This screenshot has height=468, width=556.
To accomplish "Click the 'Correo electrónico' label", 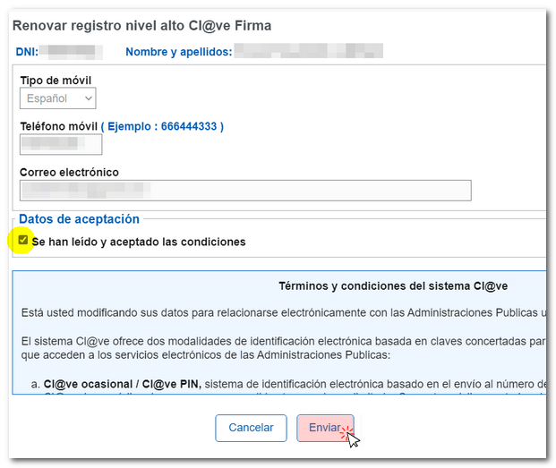I will click(69, 172).
